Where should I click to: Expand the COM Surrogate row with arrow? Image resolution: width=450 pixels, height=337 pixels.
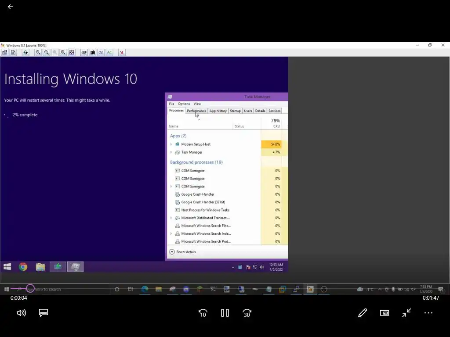pos(171,186)
